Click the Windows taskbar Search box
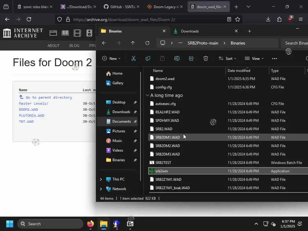The image size is (308, 231). tap(50, 224)
